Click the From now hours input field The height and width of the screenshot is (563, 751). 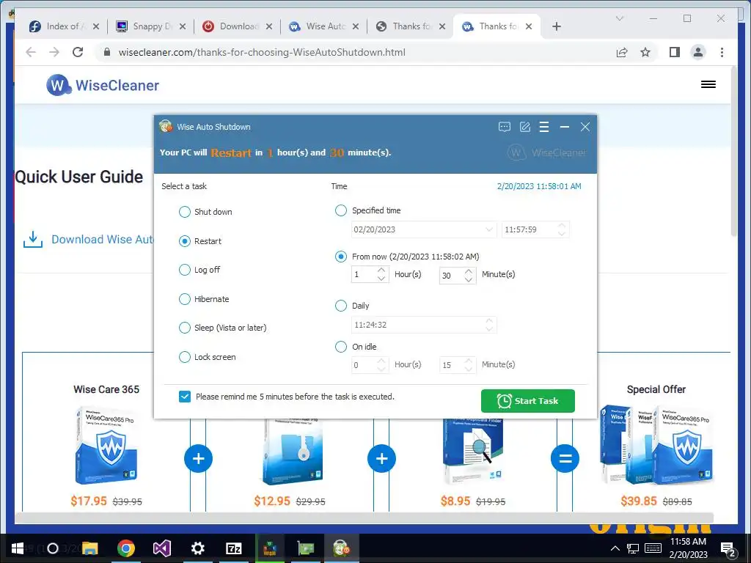[x=364, y=275]
